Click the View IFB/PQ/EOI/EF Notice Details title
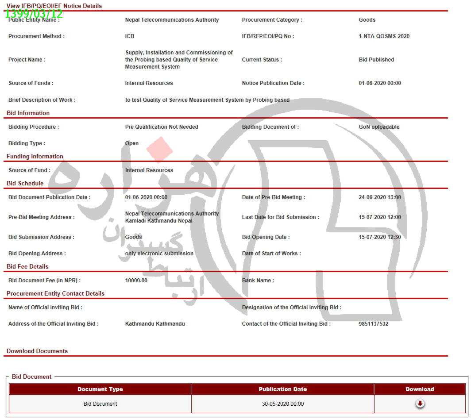475x419 pixels. 54,6
